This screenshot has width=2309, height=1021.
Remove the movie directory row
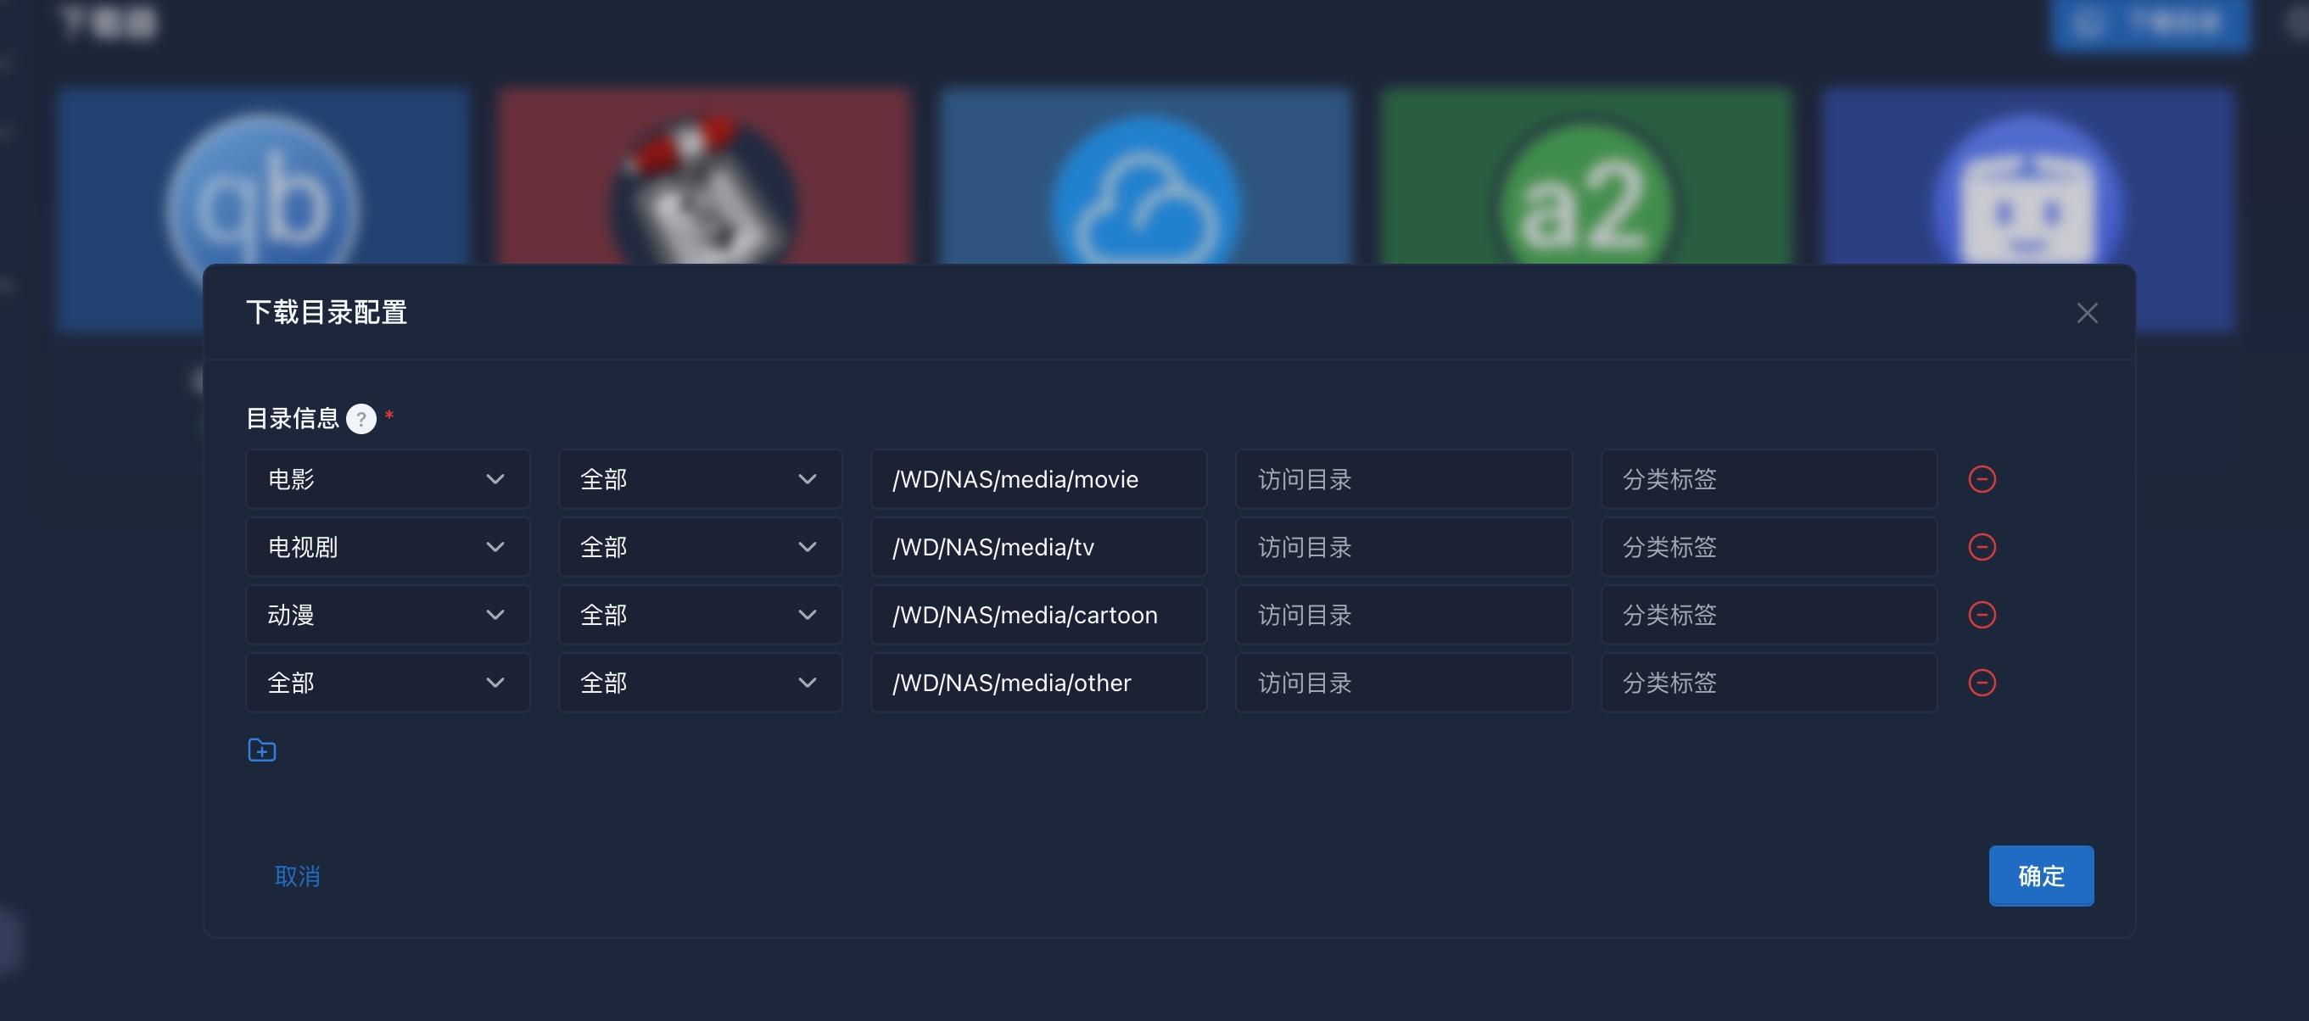coord(1981,480)
